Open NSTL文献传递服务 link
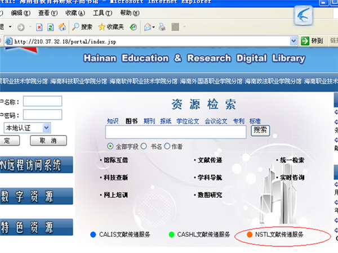Viewport: 338px width, 253px height. point(279,234)
